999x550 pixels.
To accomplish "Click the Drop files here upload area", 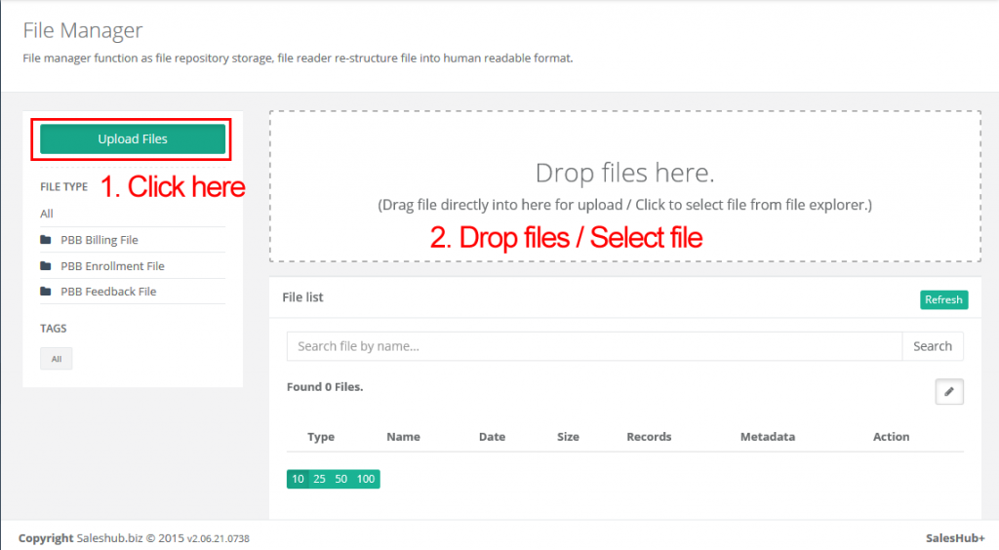I will click(x=624, y=186).
